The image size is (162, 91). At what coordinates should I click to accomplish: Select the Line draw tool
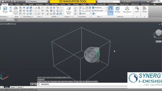click(x=39, y=11)
